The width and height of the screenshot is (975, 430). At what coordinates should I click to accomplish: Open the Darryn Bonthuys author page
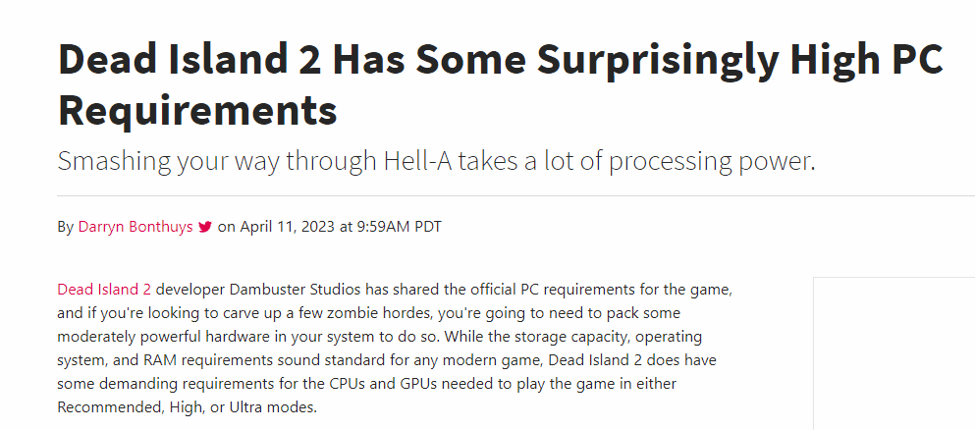135,227
